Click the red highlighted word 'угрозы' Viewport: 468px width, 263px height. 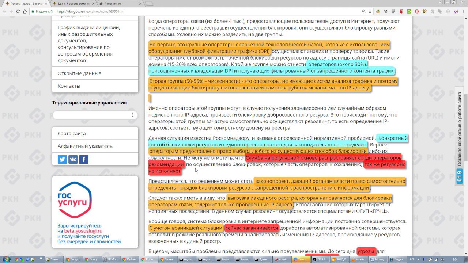click(x=366, y=251)
